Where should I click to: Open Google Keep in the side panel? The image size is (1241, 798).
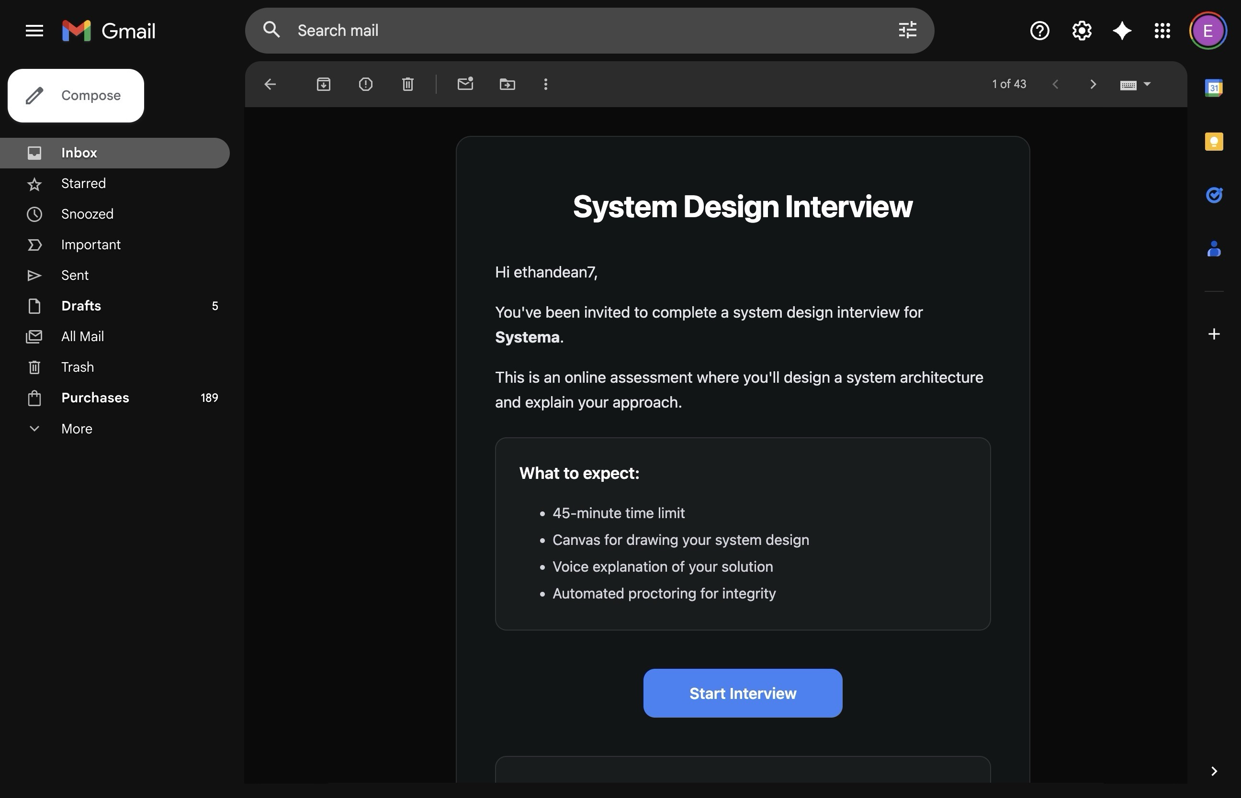(1214, 142)
